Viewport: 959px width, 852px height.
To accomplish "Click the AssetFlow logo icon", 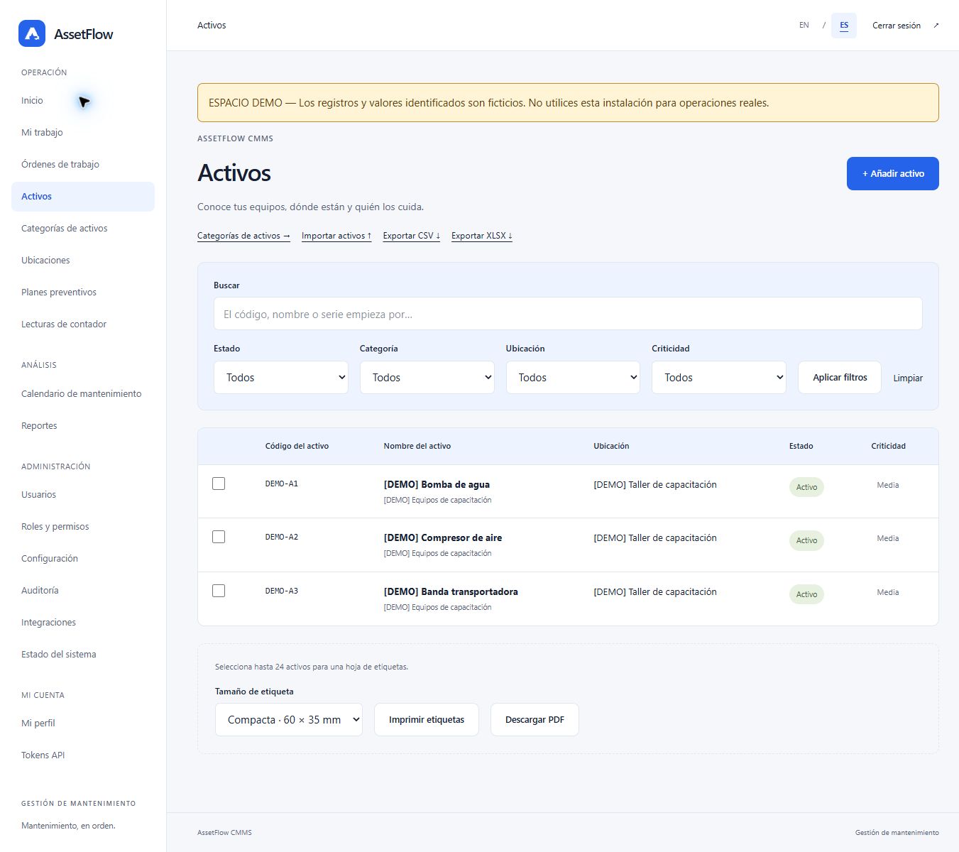I will coord(32,33).
